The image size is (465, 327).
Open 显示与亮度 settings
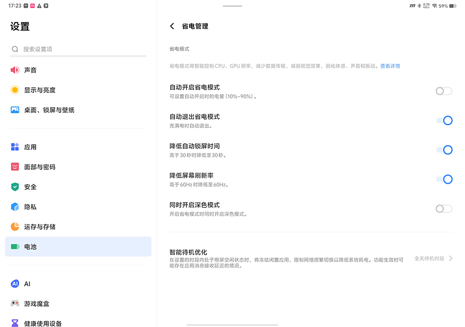click(x=78, y=90)
